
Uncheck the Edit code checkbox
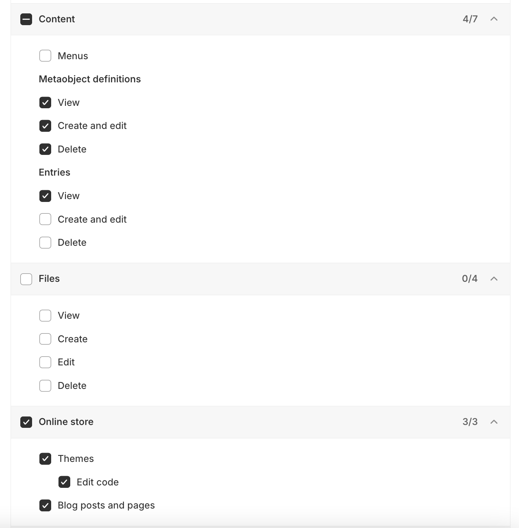click(64, 482)
